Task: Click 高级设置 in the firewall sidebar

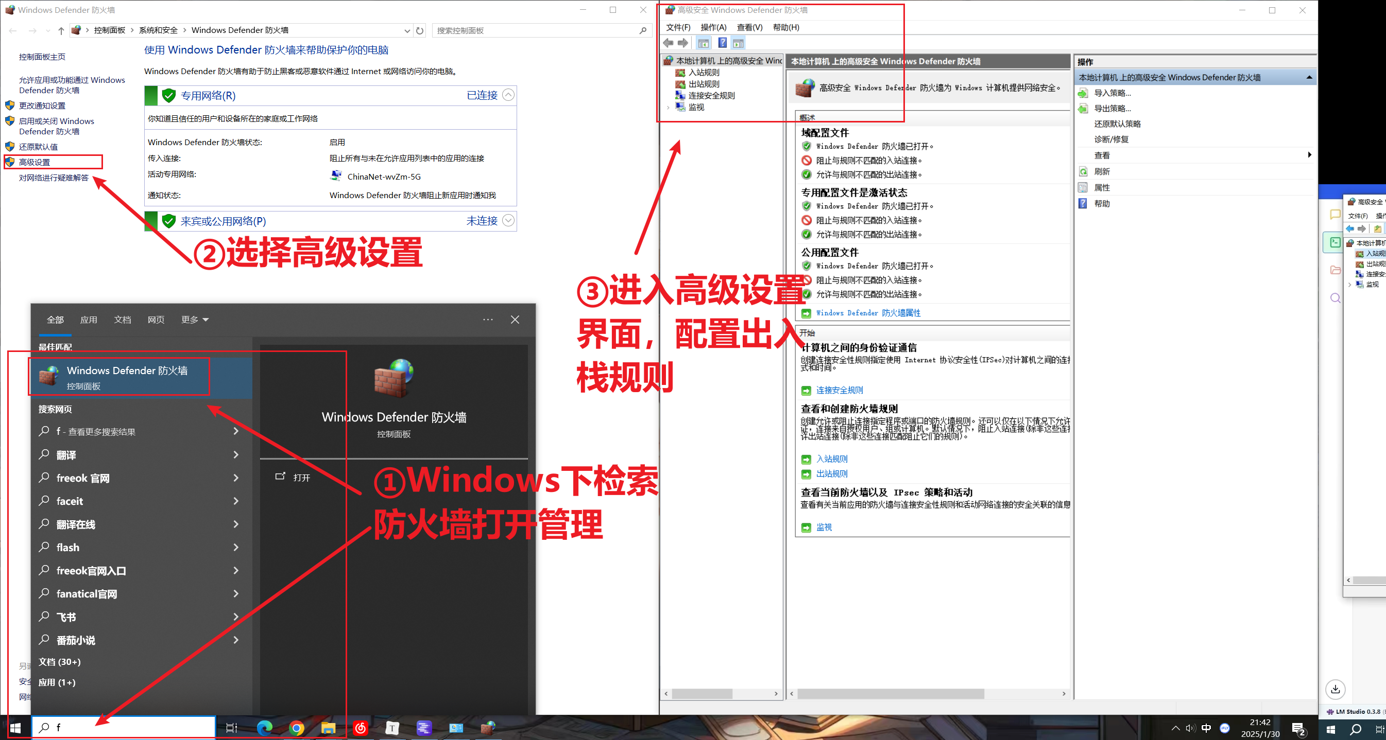Action: click(x=35, y=162)
